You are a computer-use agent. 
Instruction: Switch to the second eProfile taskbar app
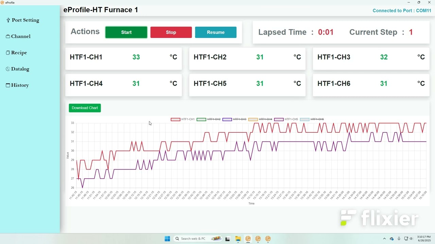click(x=258, y=239)
